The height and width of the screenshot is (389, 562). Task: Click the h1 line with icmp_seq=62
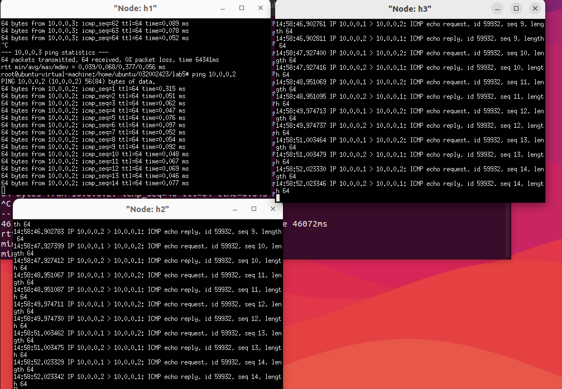(x=95, y=23)
